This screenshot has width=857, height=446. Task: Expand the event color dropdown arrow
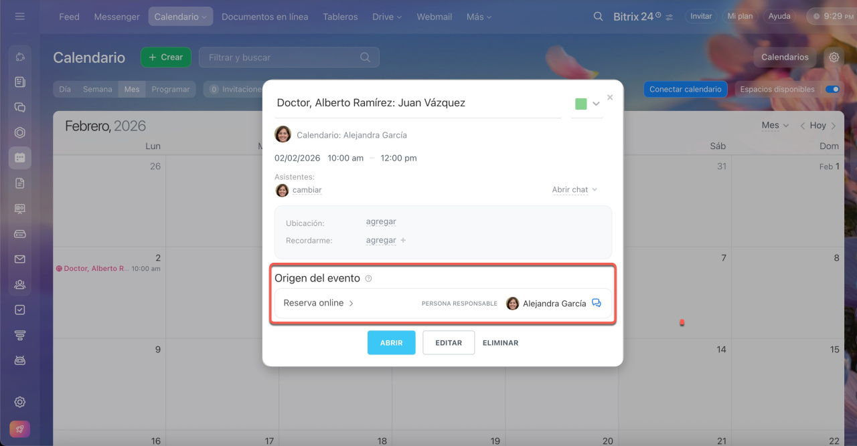[596, 104]
